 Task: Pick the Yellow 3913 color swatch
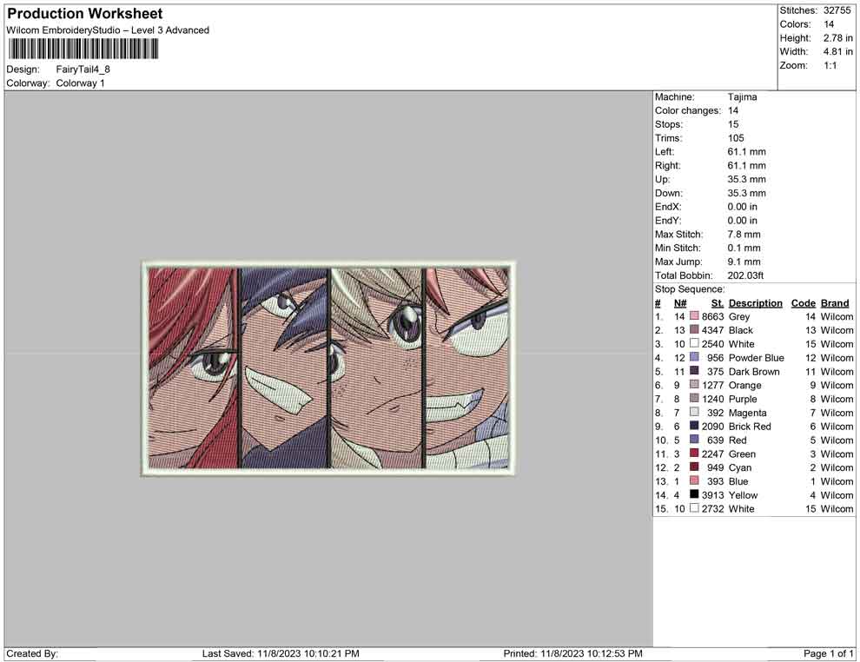point(694,494)
